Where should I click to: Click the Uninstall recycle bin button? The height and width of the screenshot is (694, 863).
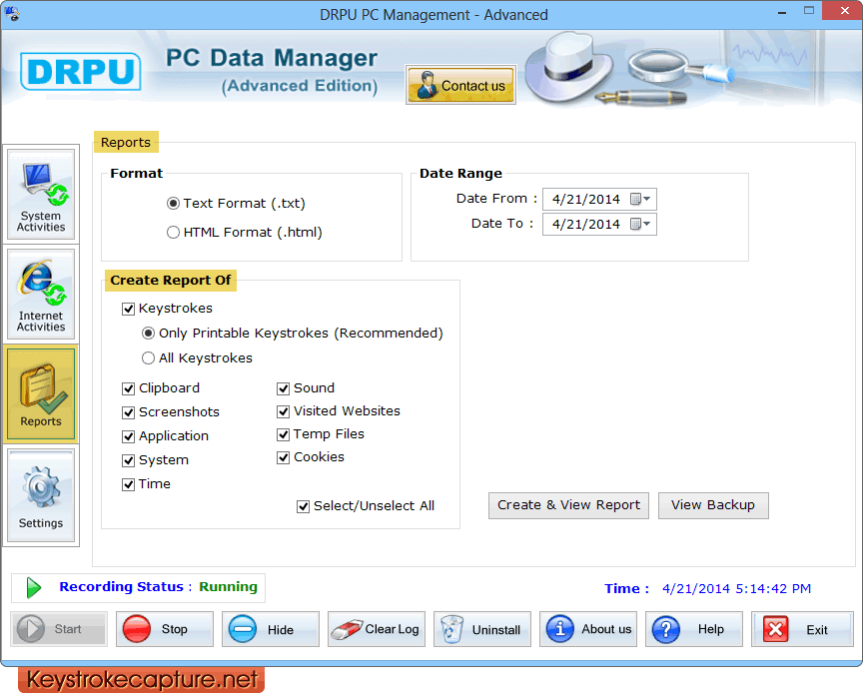pyautogui.click(x=482, y=628)
